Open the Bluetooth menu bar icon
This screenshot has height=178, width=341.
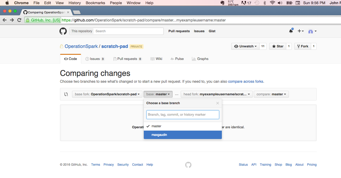click(x=265, y=3)
